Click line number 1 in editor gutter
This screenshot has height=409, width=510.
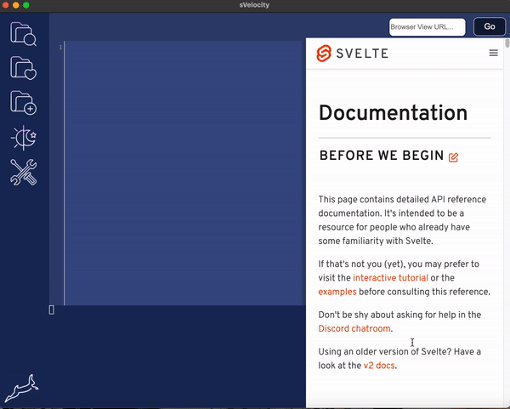click(60, 47)
